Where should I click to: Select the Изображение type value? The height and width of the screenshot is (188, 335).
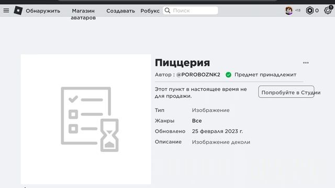click(210, 110)
